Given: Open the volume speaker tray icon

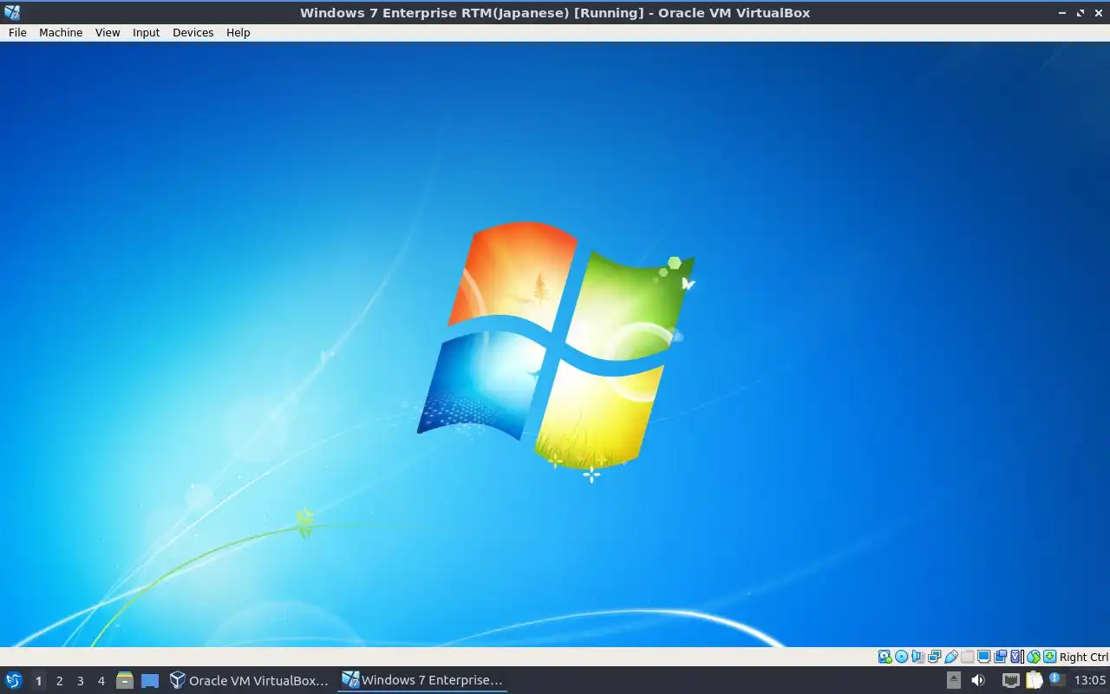Looking at the screenshot, I should pyautogui.click(x=978, y=680).
